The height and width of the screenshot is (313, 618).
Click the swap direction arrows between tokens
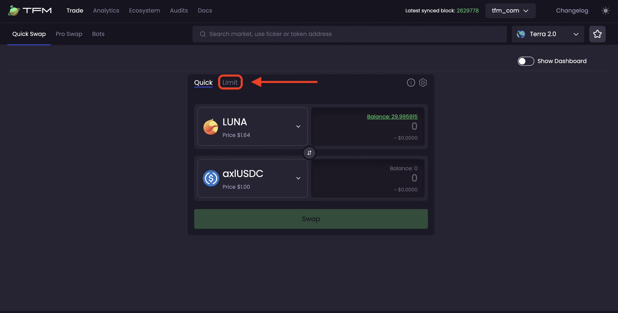pyautogui.click(x=309, y=153)
